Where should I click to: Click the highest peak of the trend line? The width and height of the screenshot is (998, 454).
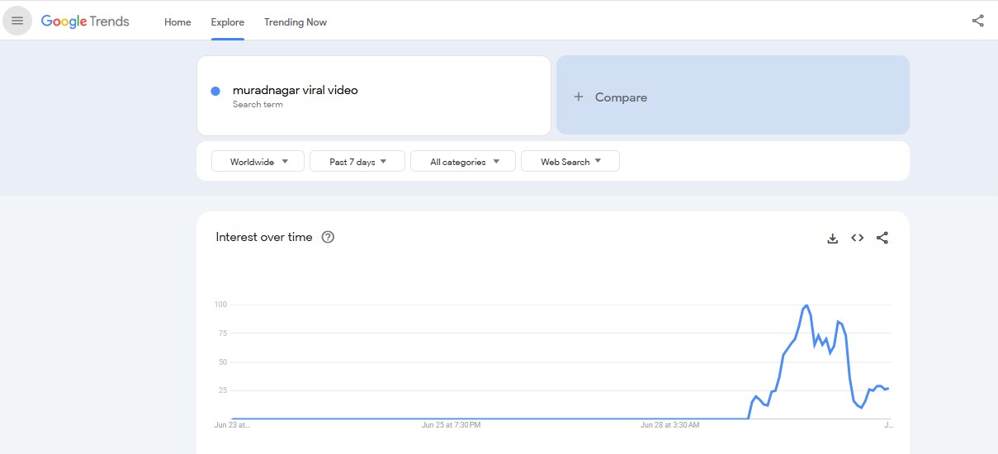pos(806,305)
